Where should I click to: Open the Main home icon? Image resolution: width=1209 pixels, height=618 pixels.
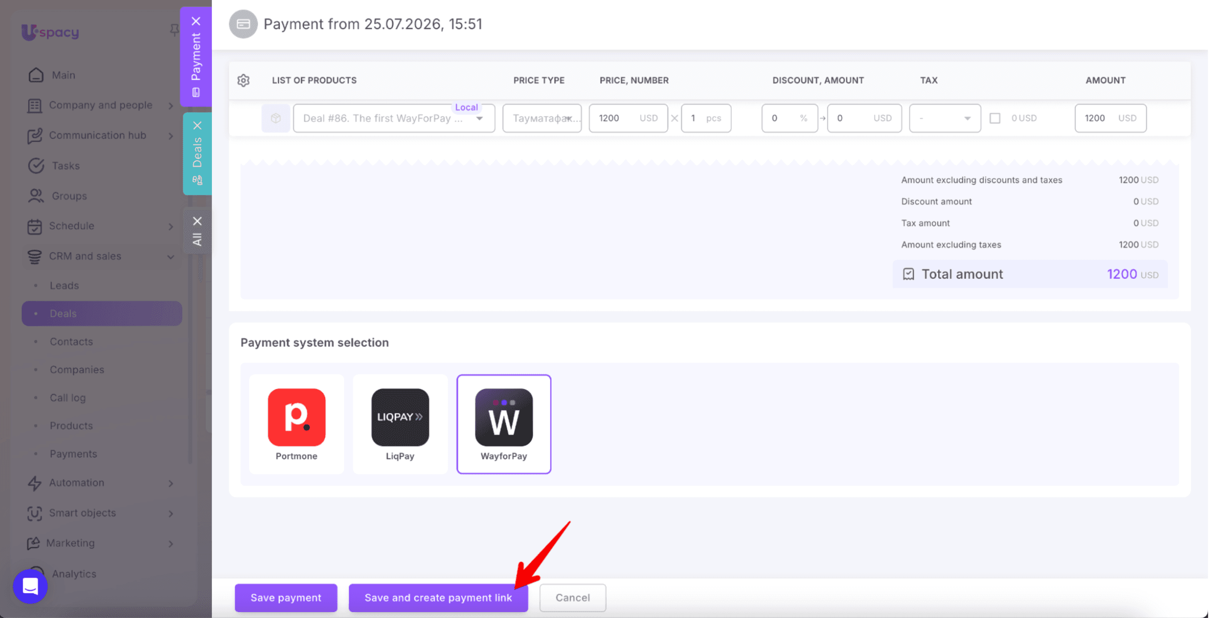pyautogui.click(x=36, y=75)
